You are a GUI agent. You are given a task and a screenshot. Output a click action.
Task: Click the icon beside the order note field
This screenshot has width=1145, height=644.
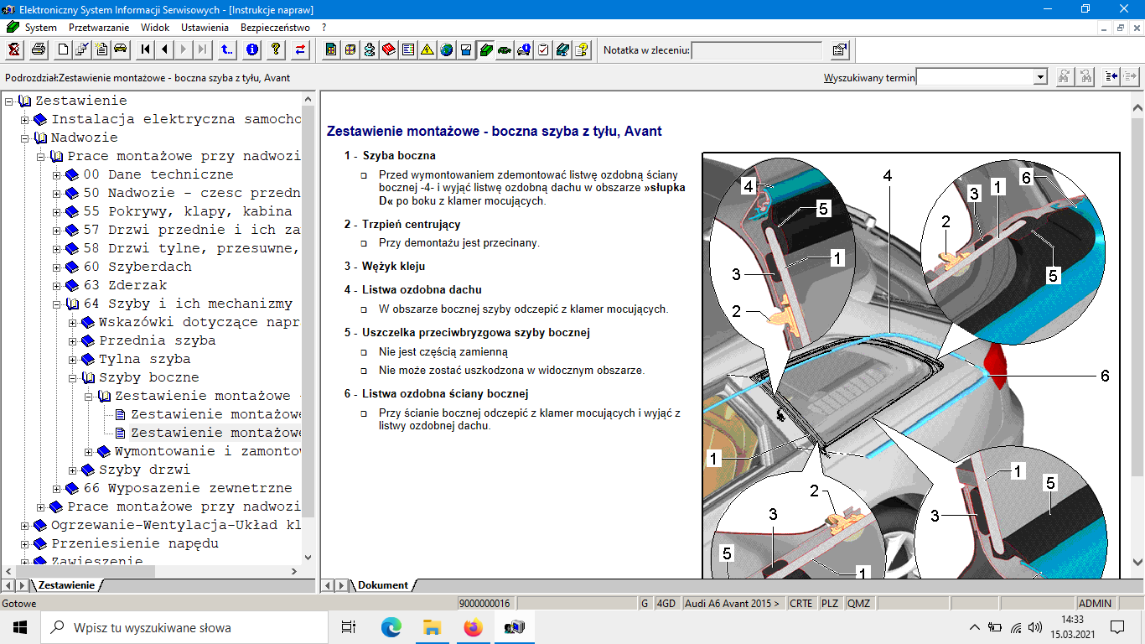tap(839, 50)
